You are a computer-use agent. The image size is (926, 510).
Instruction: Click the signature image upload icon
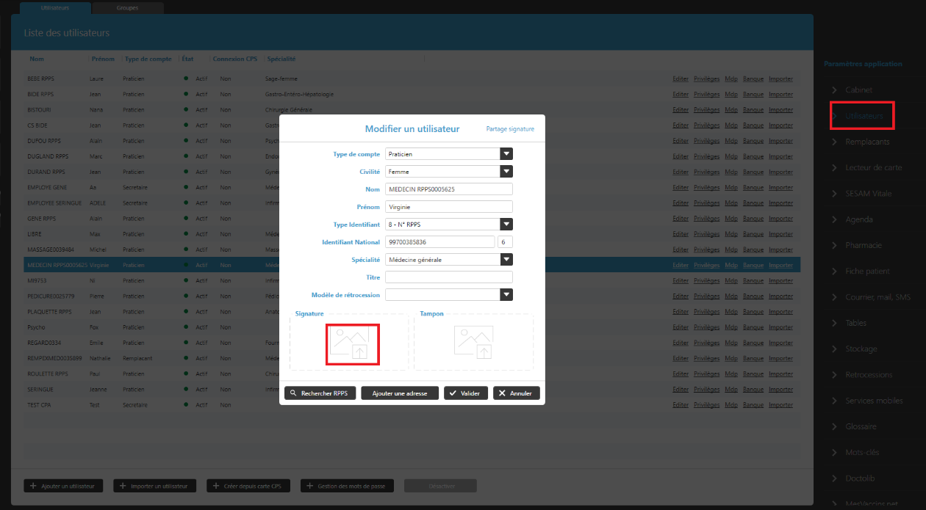coord(352,343)
